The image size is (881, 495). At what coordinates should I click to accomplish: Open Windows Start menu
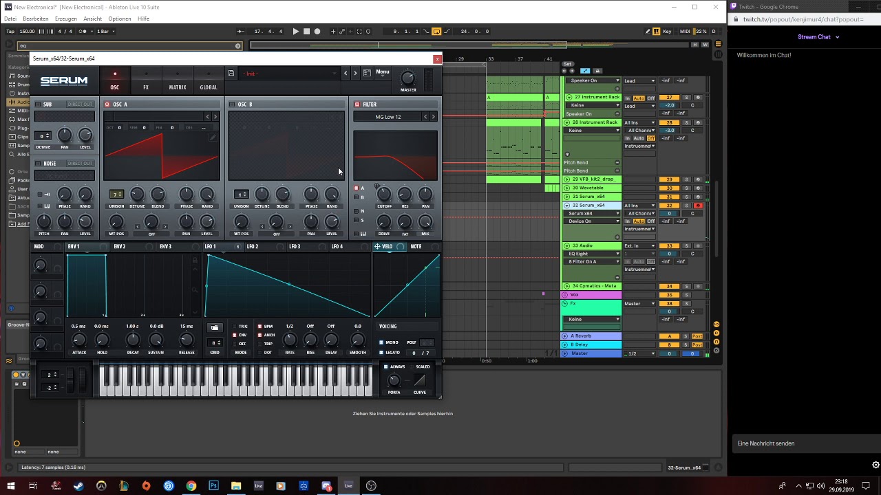(x=10, y=486)
